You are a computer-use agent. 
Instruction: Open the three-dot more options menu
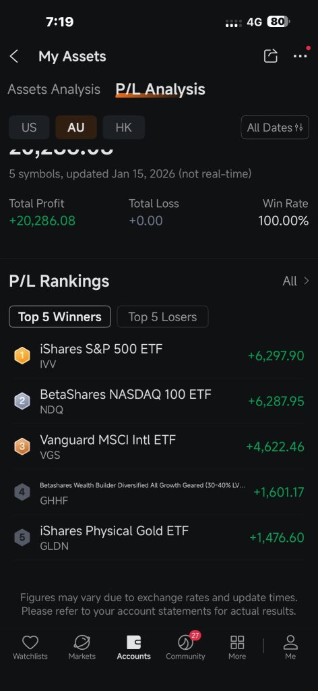pos(300,56)
